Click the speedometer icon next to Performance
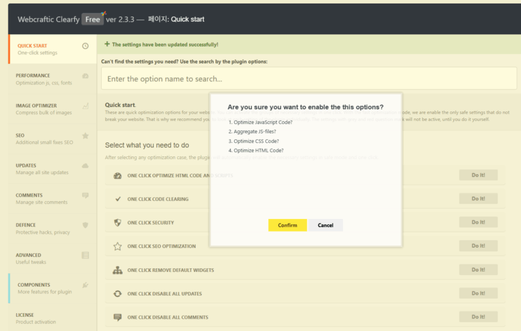Screen dimensions: 521x331 pyautogui.click(x=85, y=76)
